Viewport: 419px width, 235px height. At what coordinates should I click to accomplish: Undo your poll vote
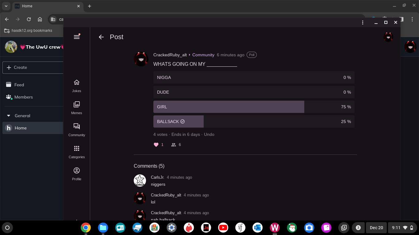pyautogui.click(x=209, y=134)
